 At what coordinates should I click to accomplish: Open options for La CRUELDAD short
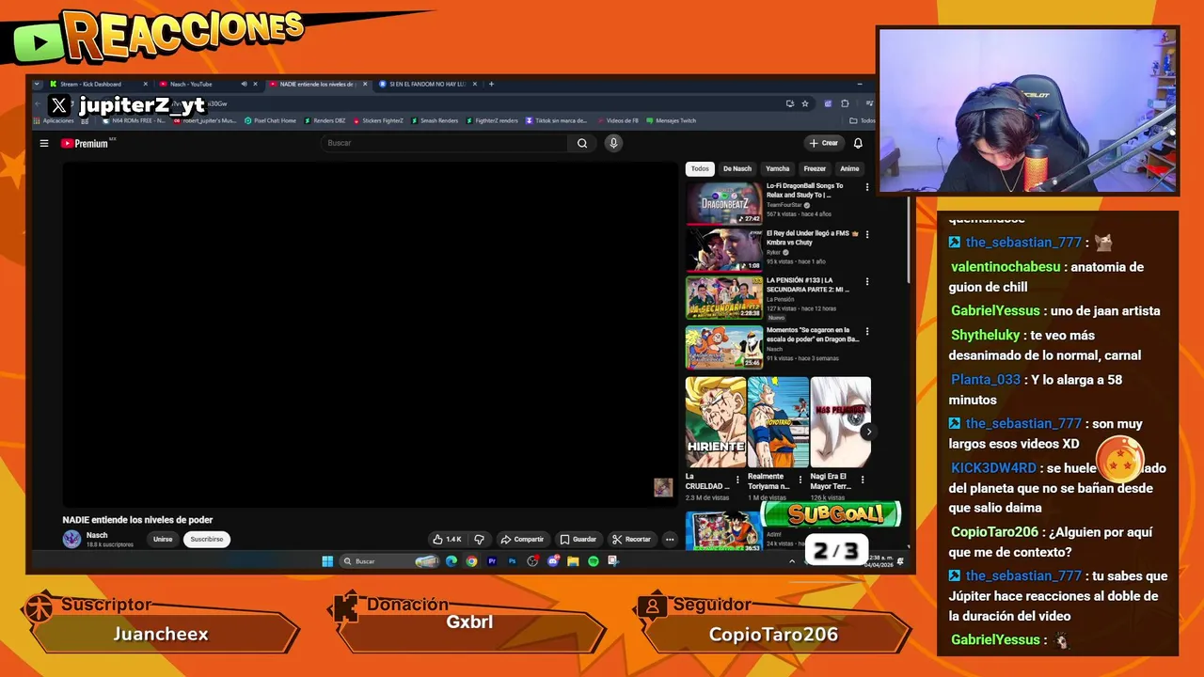click(x=737, y=480)
